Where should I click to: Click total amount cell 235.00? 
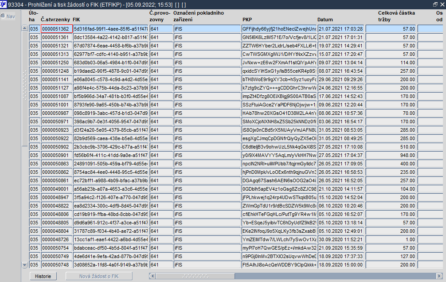391,172
